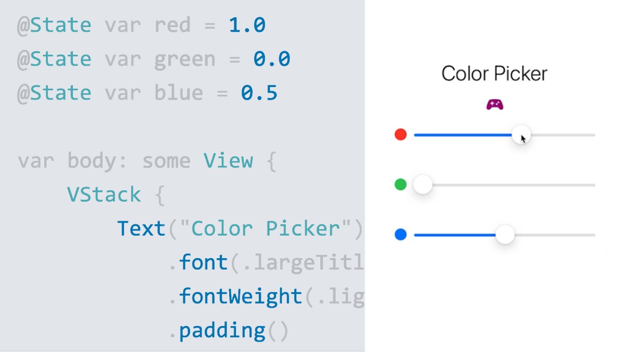Click the .fontWeight modifier in code

[x=240, y=296]
